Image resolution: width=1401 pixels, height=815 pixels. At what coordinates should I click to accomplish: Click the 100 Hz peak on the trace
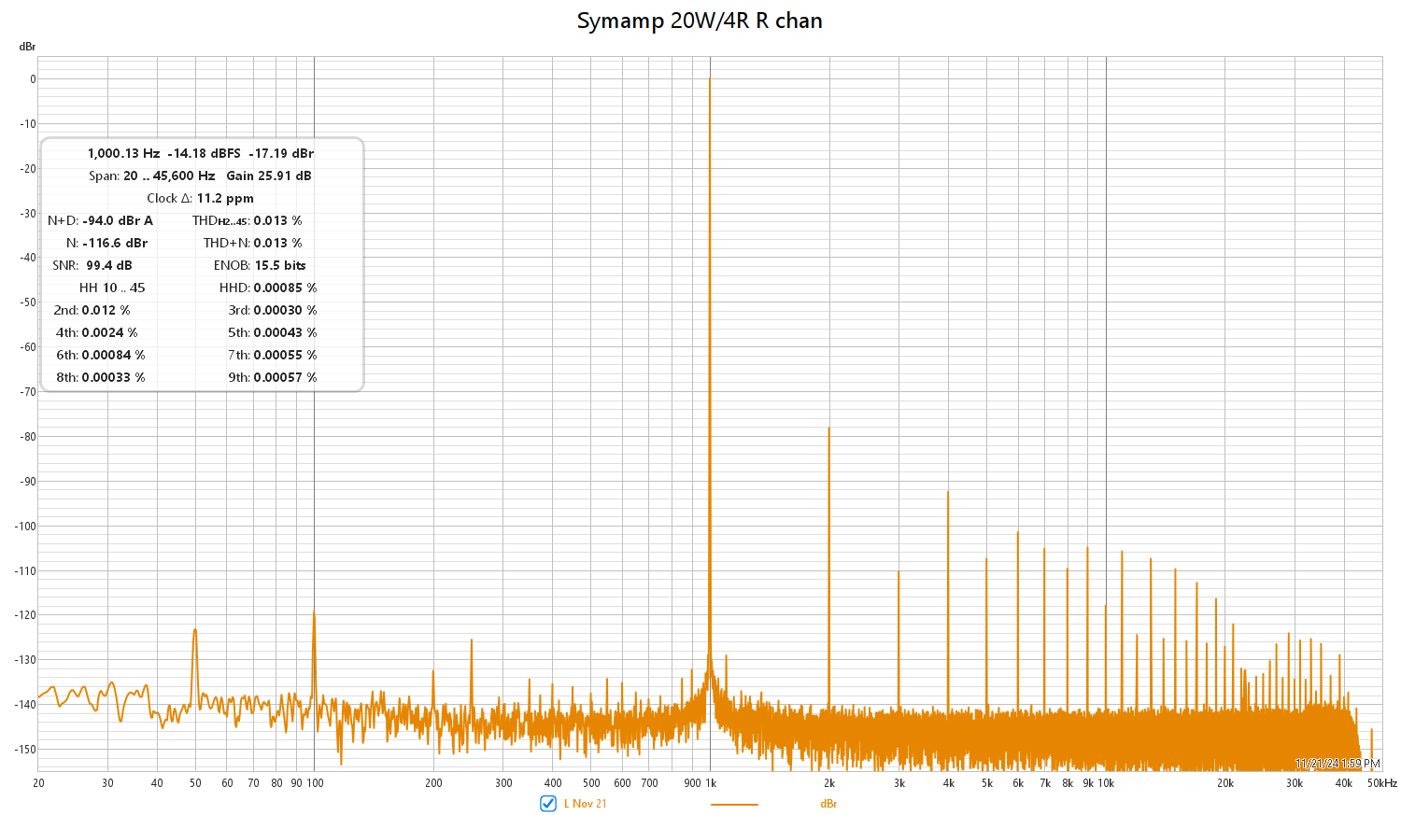coord(314,612)
